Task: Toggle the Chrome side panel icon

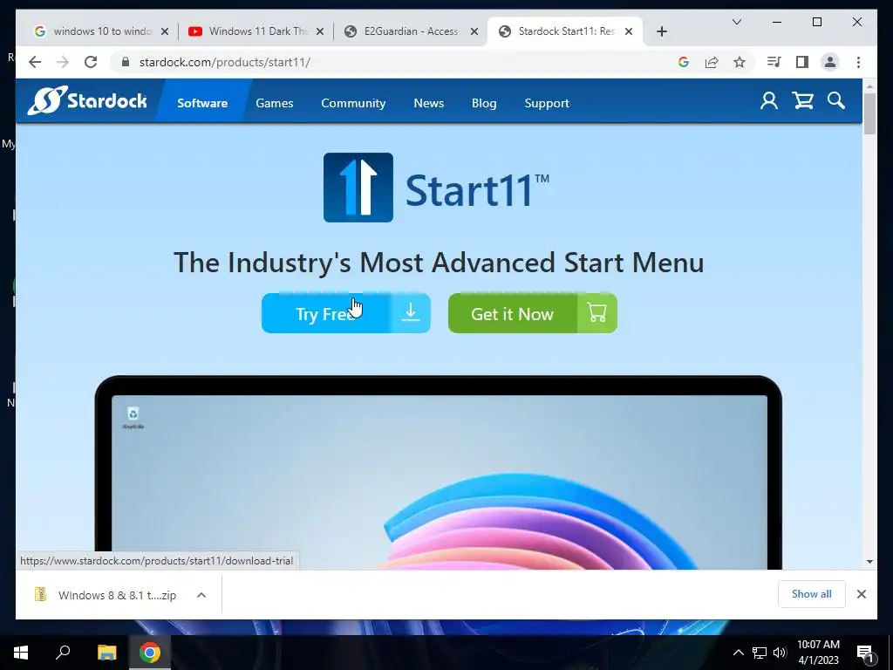Action: click(802, 62)
